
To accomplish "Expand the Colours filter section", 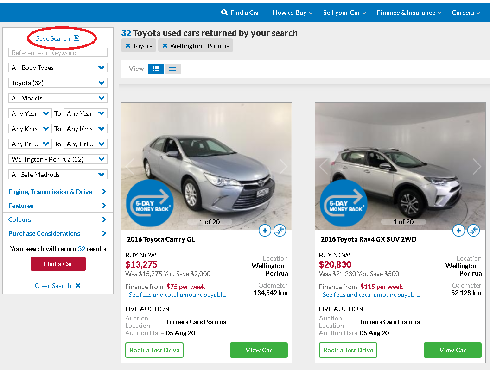I will (58, 219).
